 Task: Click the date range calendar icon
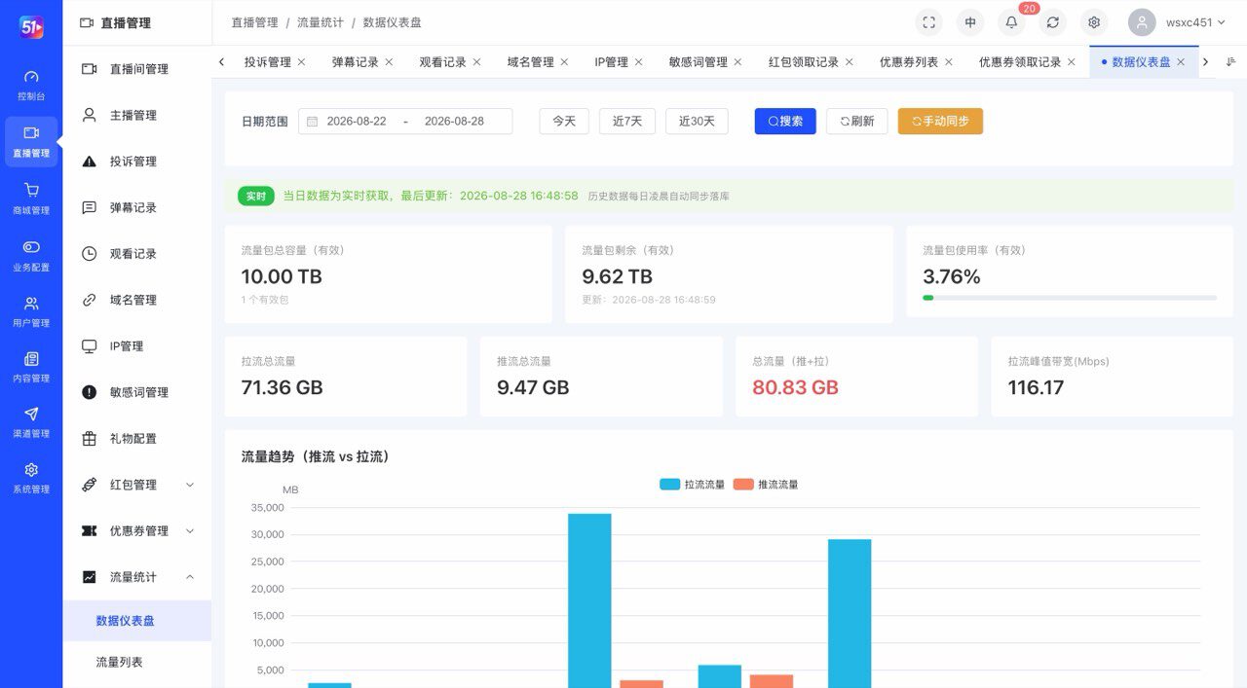point(312,122)
